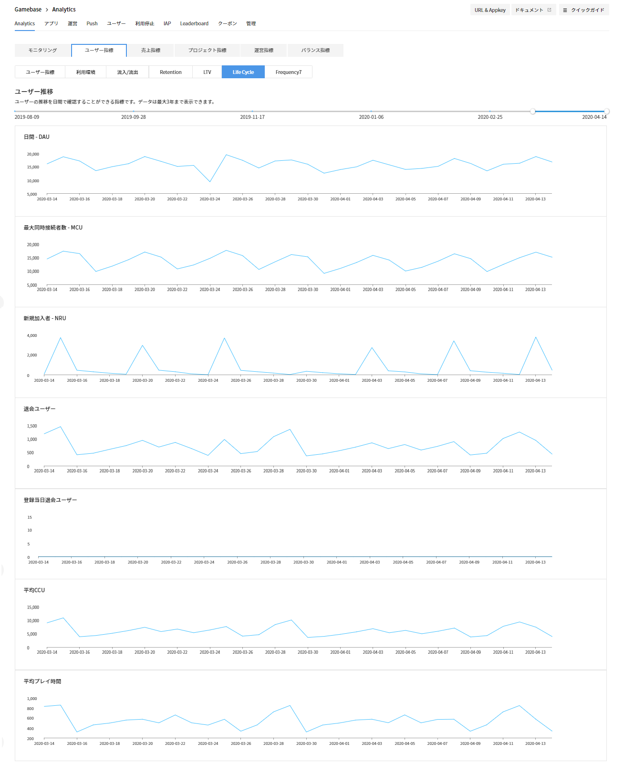Click 2020-04-13 label on NRU chart axis
This screenshot has width=624, height=764.
(535, 380)
